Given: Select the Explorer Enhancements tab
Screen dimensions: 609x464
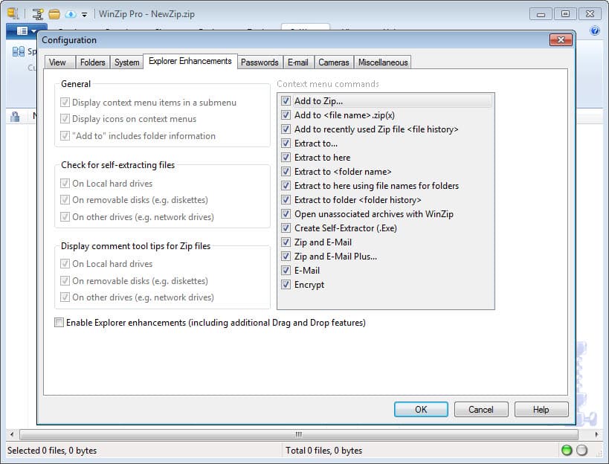Looking at the screenshot, I should 190,61.
